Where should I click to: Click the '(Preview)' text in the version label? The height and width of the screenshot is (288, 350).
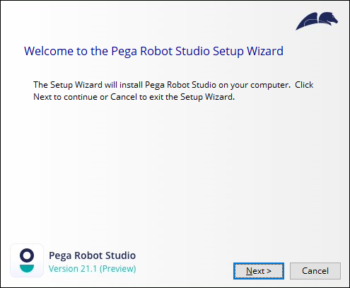tap(118, 269)
